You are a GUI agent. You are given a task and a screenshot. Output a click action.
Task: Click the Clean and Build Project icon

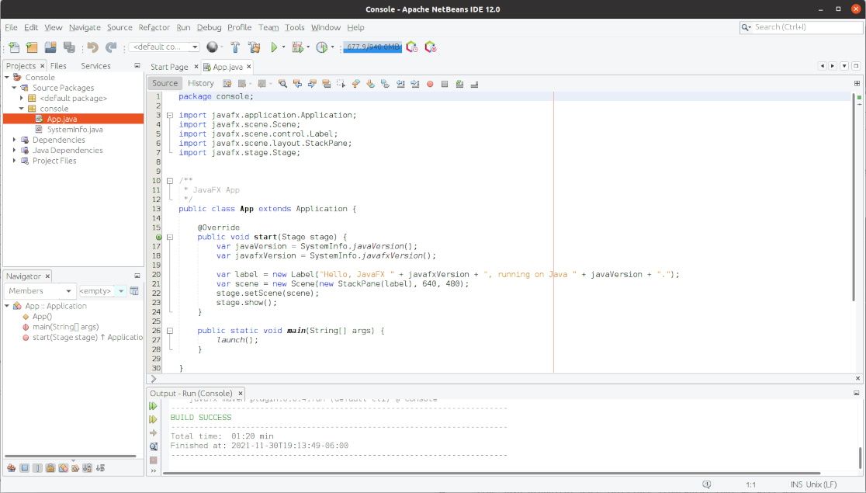pos(253,47)
